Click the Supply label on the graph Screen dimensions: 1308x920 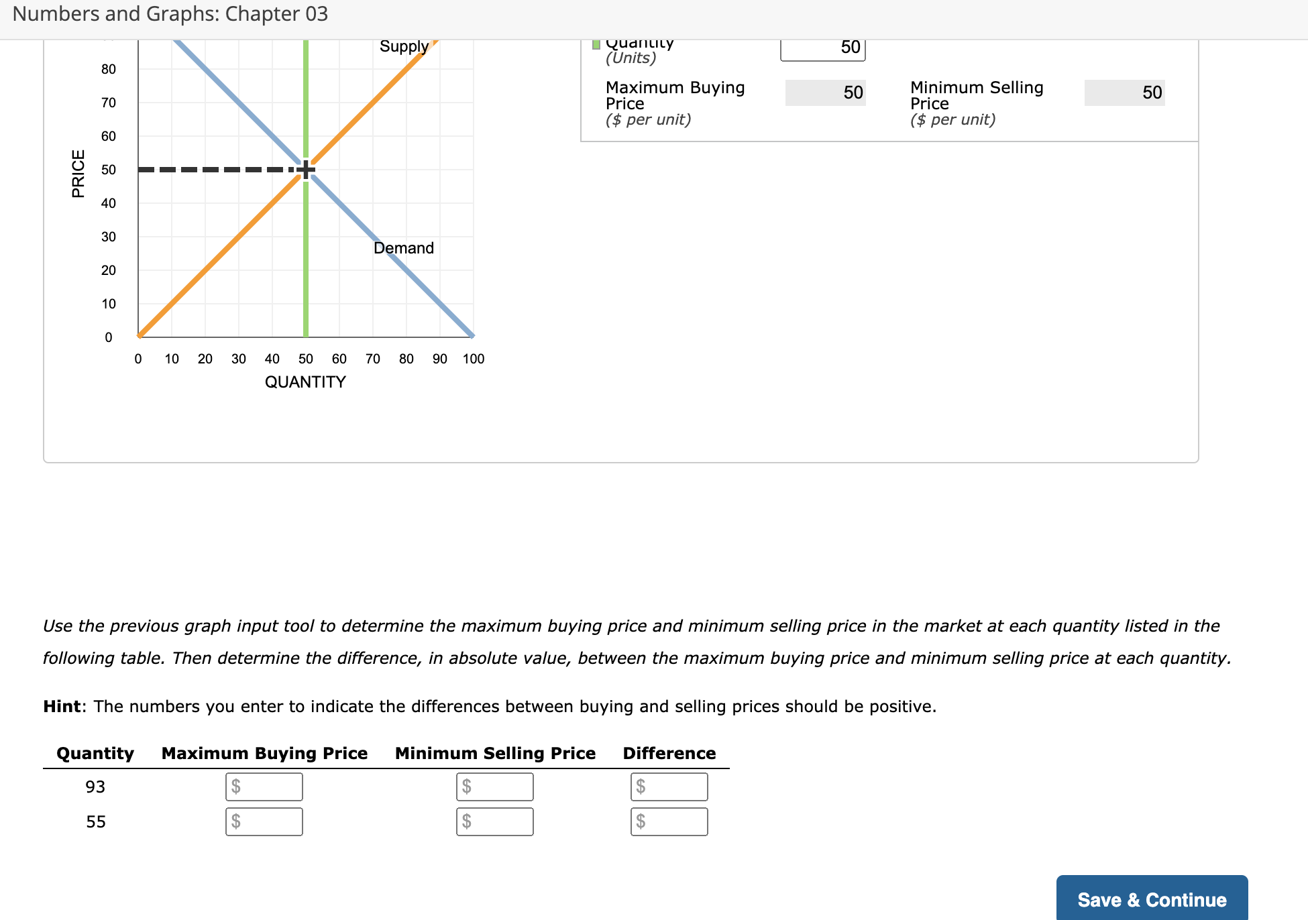click(x=404, y=46)
